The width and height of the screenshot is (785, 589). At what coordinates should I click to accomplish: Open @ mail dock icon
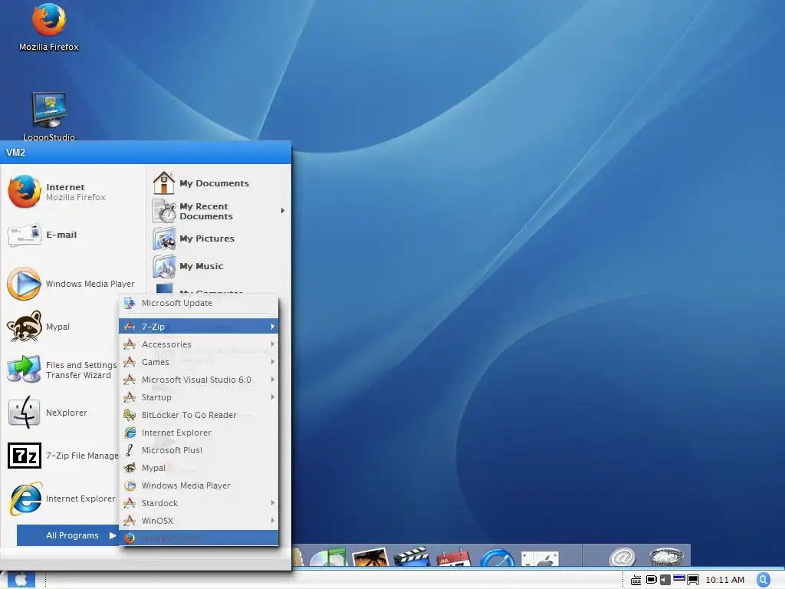[x=622, y=557]
